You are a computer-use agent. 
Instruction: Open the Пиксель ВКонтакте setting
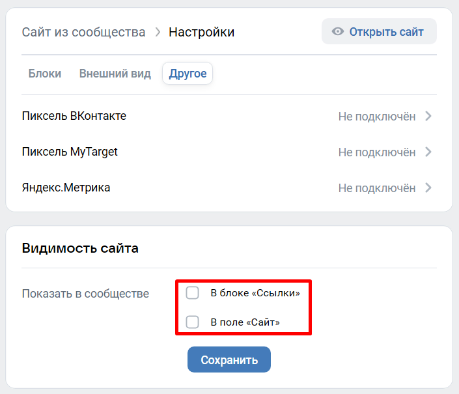[x=229, y=116]
